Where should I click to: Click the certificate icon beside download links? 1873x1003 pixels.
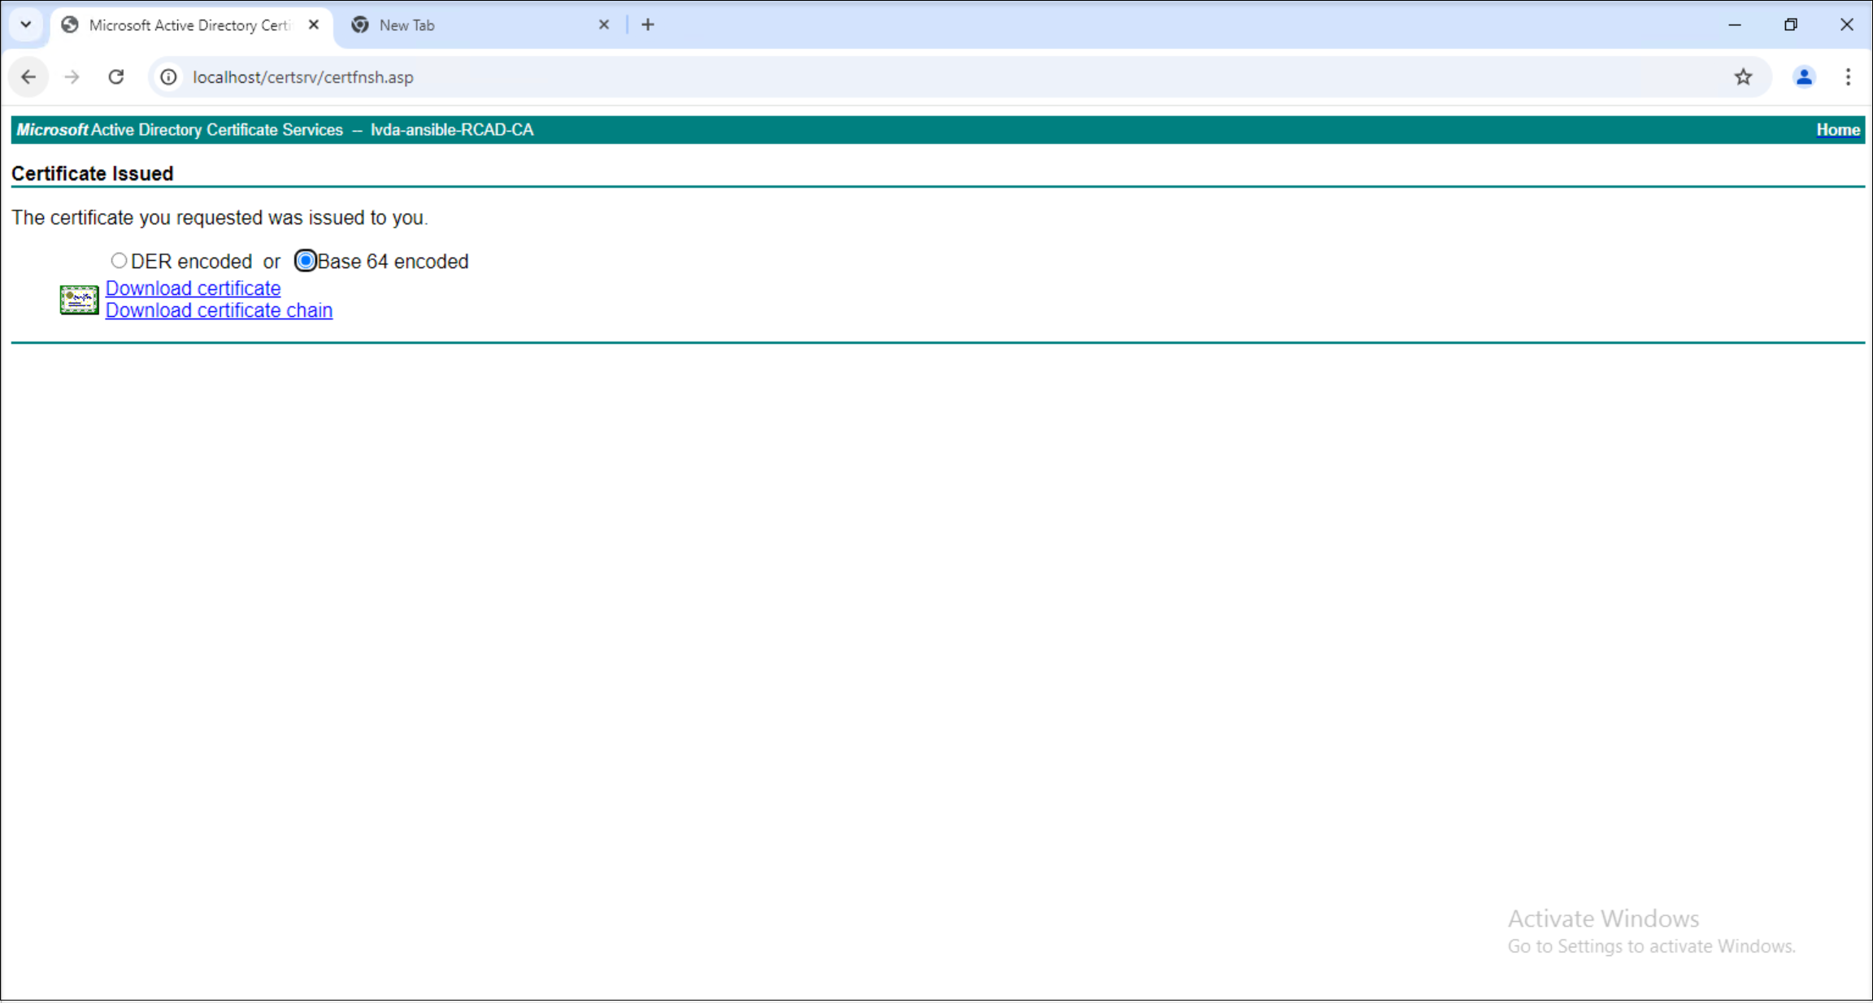pos(79,300)
